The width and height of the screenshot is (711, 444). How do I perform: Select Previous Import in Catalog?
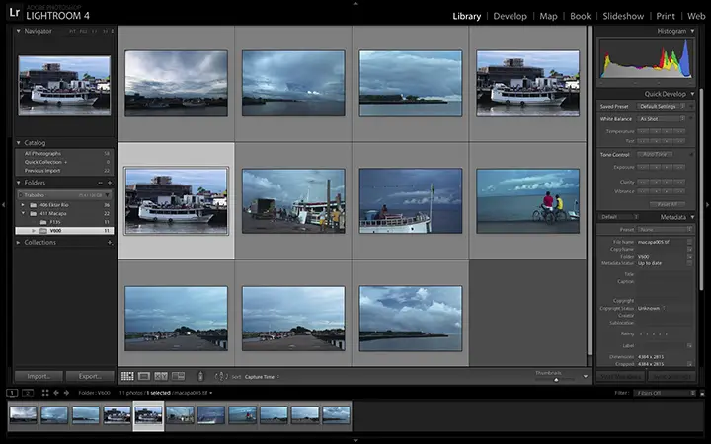coord(64,171)
